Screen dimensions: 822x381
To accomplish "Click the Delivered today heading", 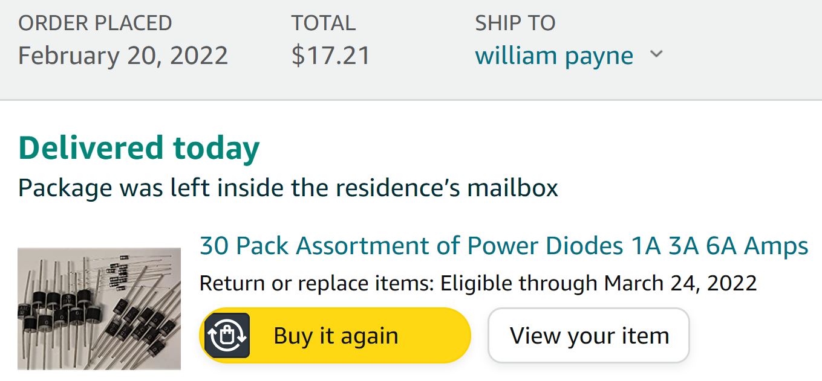I will point(139,148).
